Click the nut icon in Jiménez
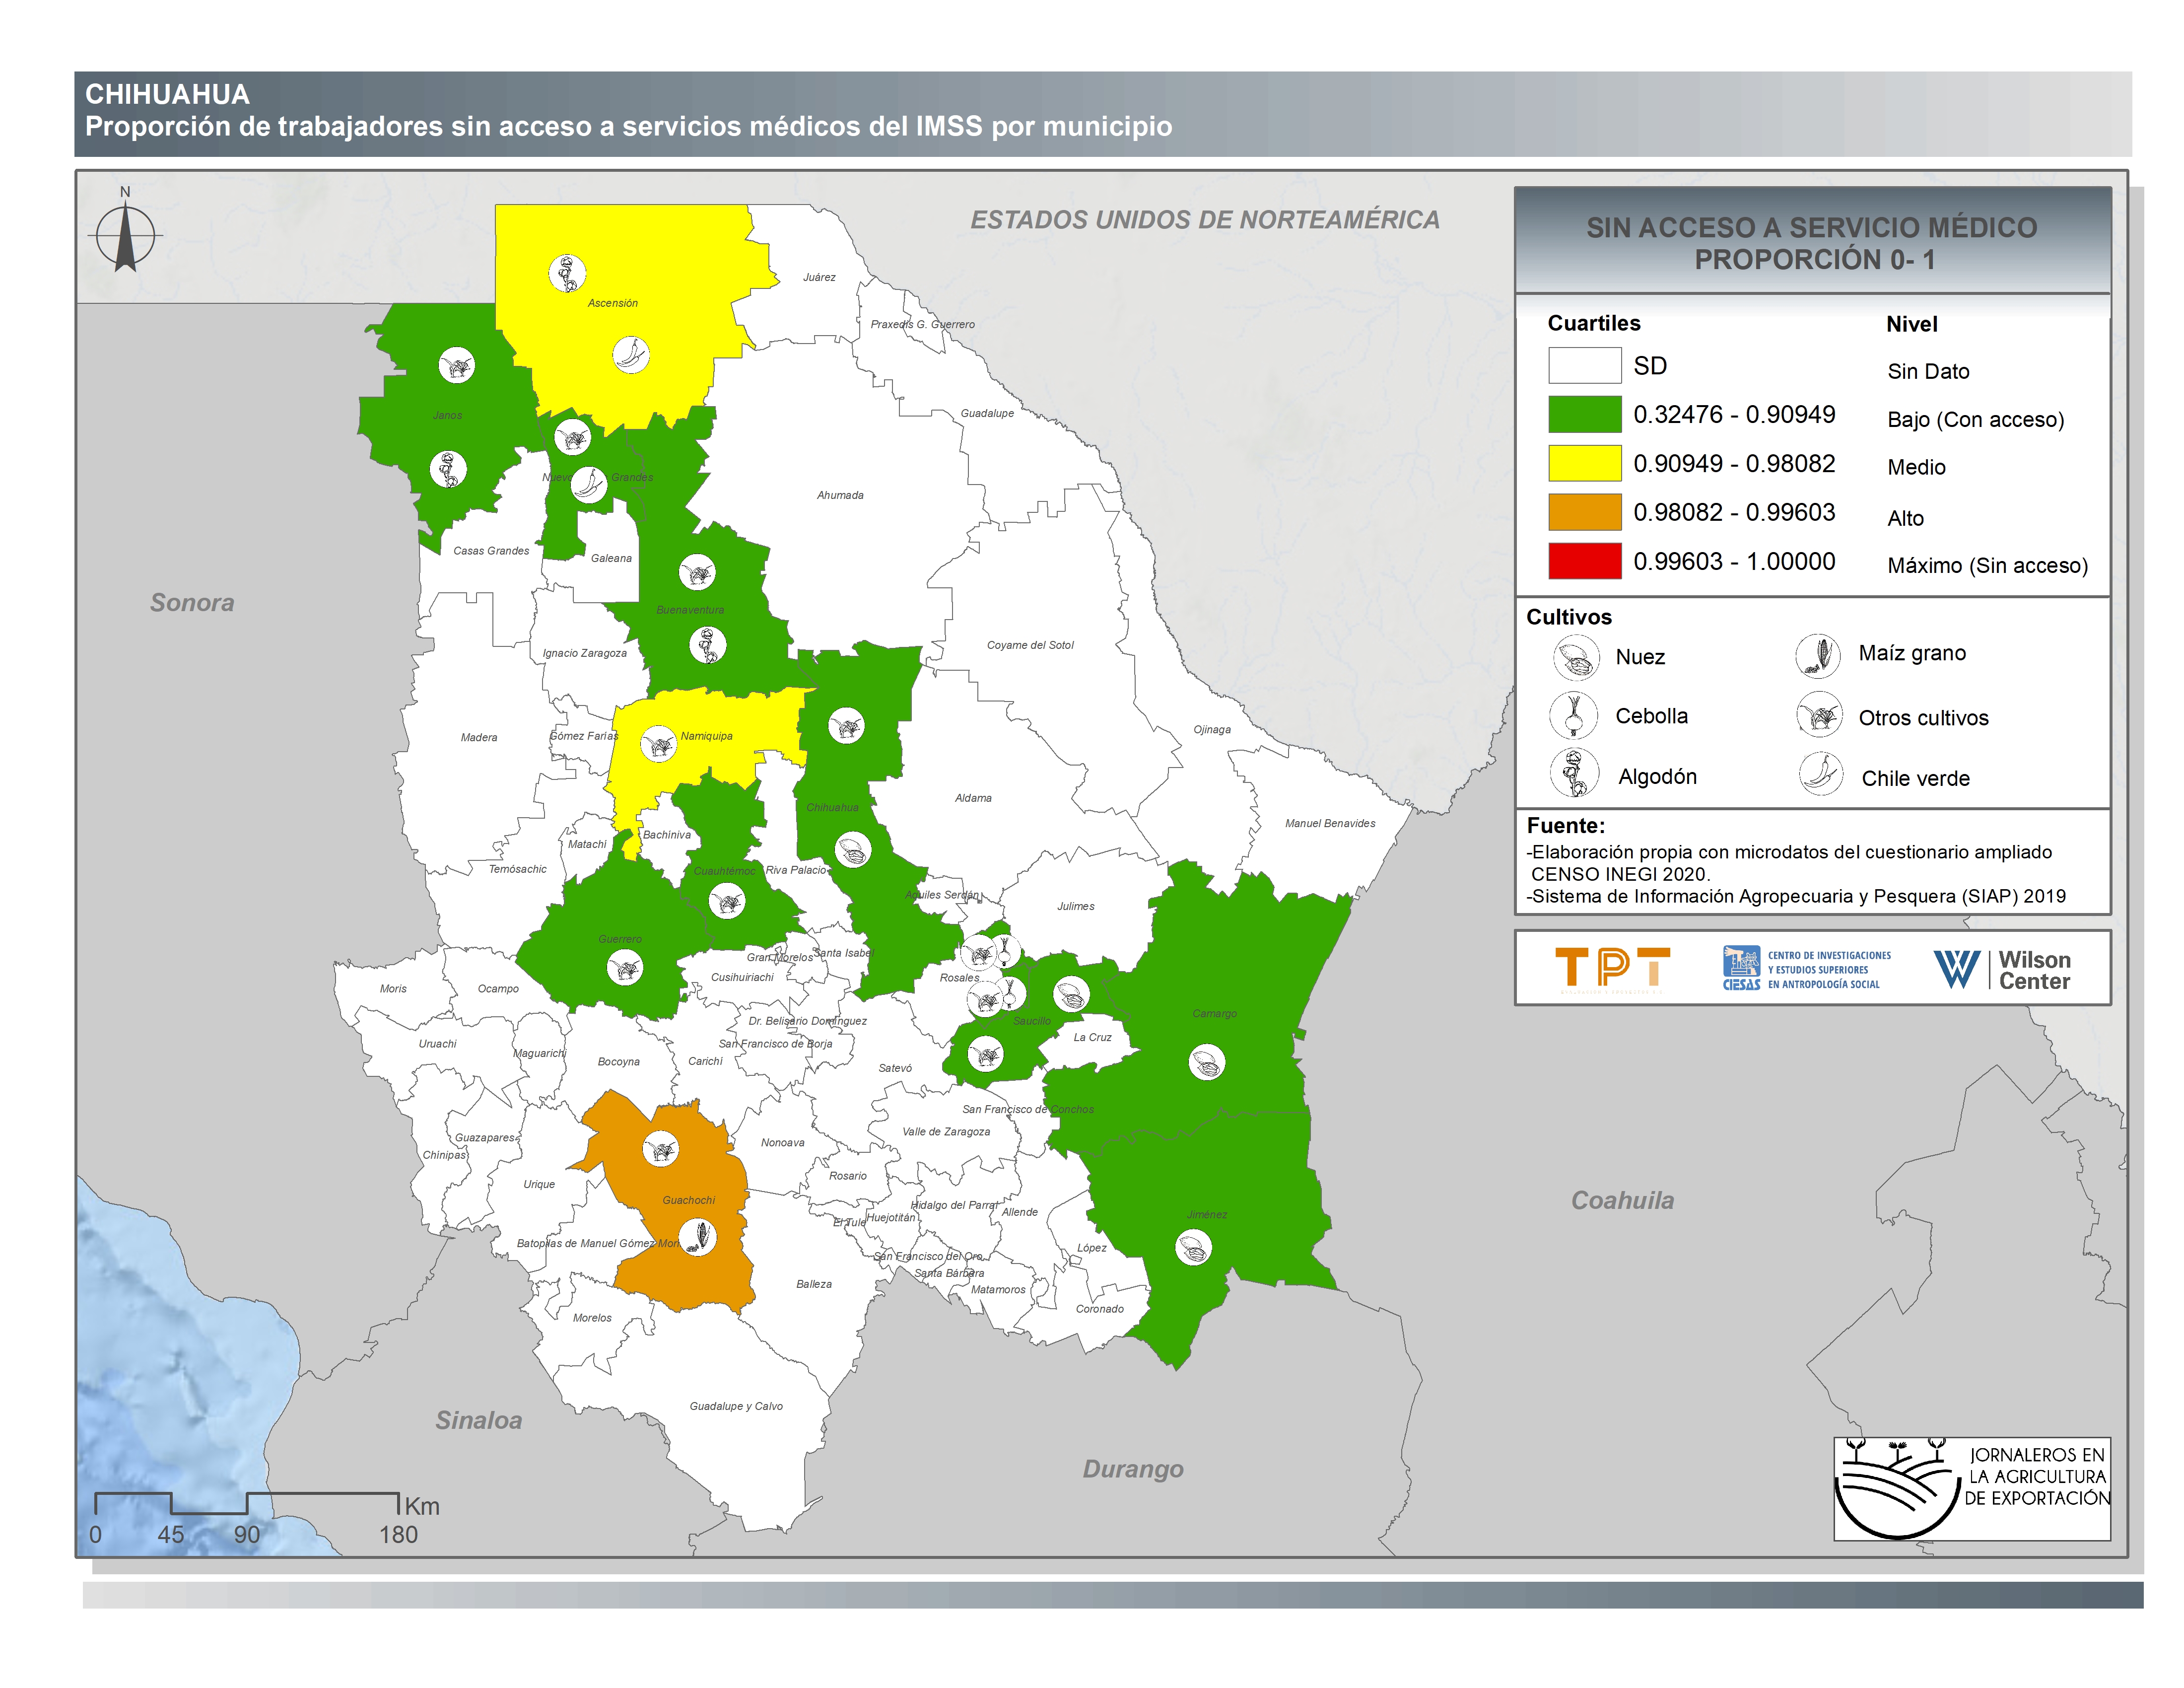The image size is (2184, 1688). pyautogui.click(x=1193, y=1247)
